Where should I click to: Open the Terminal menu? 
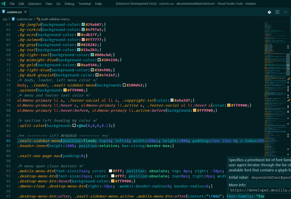[84, 4]
